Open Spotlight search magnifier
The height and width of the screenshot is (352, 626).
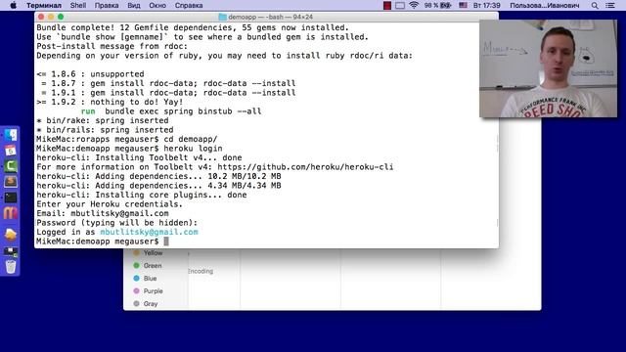tap(595, 6)
